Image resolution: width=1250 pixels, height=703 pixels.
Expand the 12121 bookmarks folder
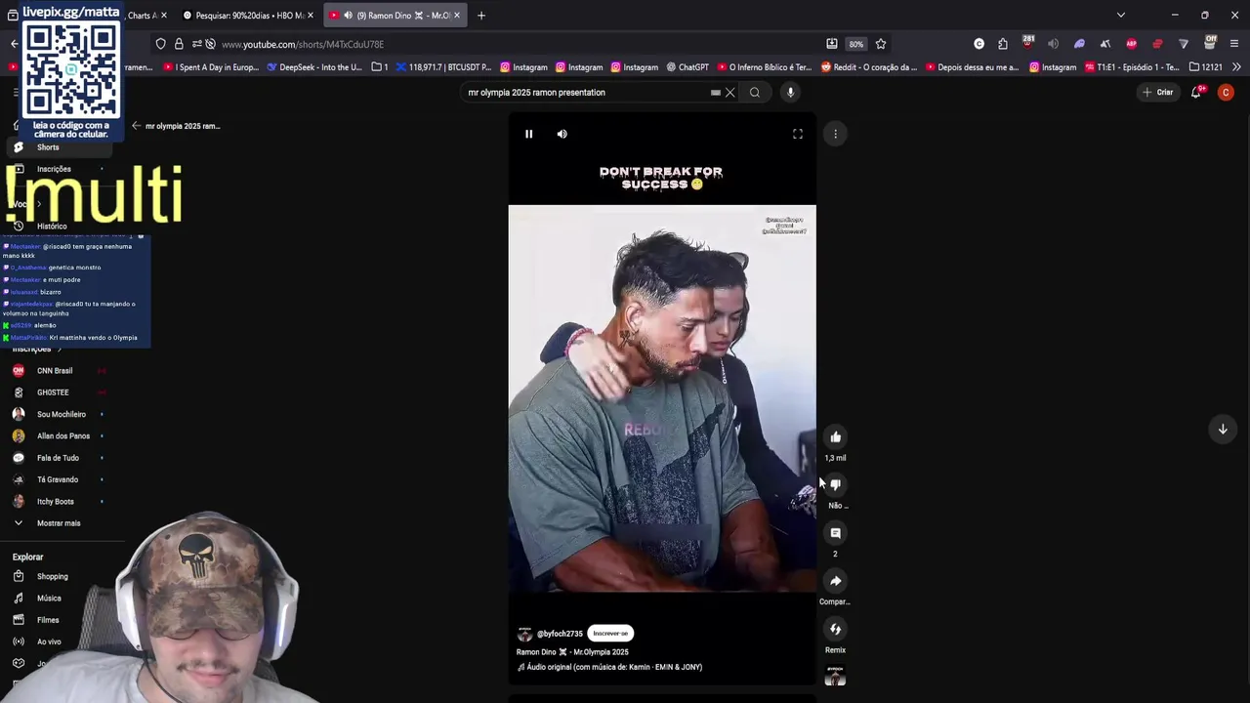pyautogui.click(x=1206, y=67)
